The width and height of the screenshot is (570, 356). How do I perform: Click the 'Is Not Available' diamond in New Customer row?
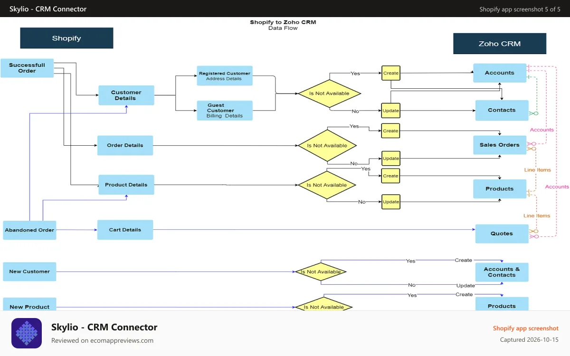point(321,272)
